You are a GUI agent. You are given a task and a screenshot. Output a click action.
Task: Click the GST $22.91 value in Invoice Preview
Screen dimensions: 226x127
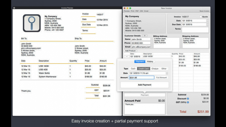coord(107,91)
